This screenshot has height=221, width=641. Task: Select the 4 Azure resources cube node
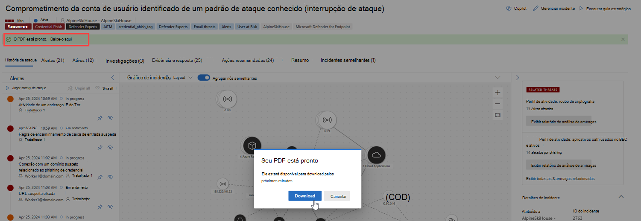tap(252, 146)
